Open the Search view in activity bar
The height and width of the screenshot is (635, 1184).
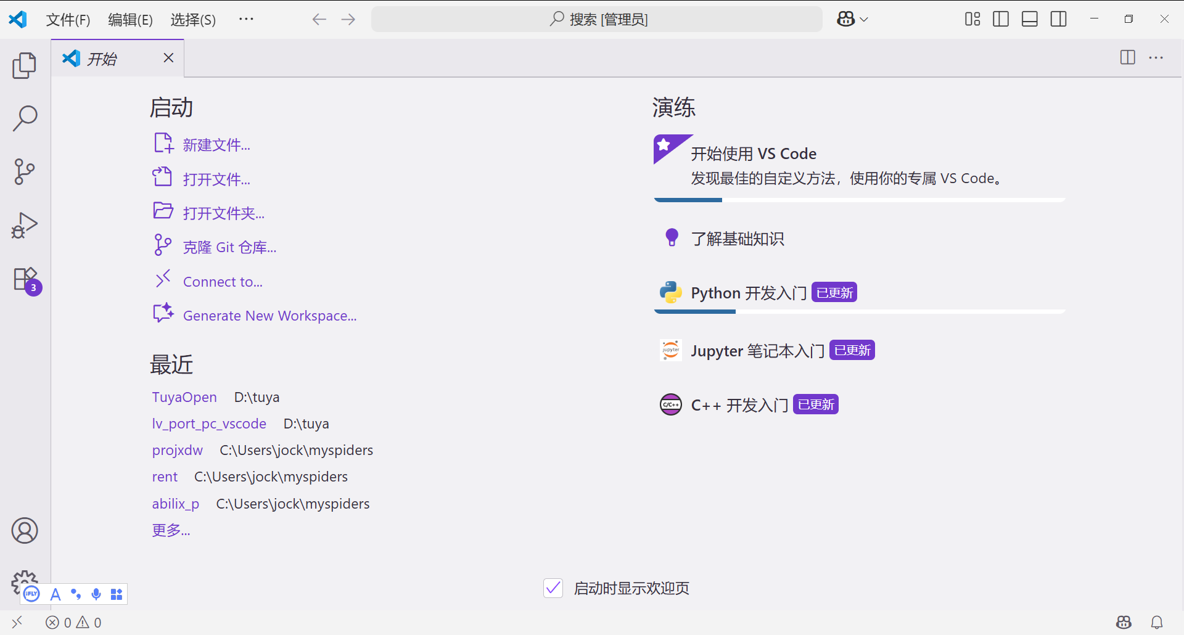tap(25, 118)
